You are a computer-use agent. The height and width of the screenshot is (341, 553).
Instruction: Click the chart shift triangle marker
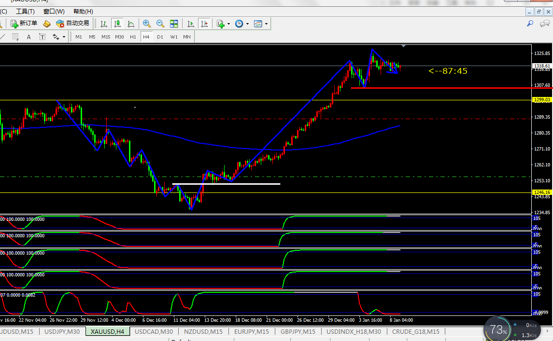coord(403,46)
